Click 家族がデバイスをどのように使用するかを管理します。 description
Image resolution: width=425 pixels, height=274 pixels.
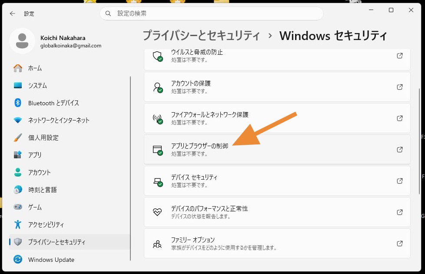click(x=224, y=247)
